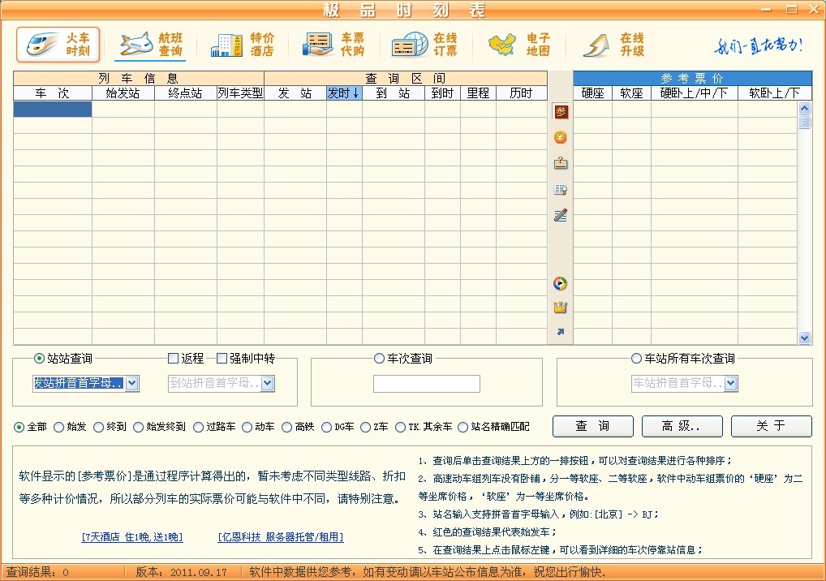Click the pencil edit note icon
This screenshot has height=581, width=826.
click(x=561, y=215)
